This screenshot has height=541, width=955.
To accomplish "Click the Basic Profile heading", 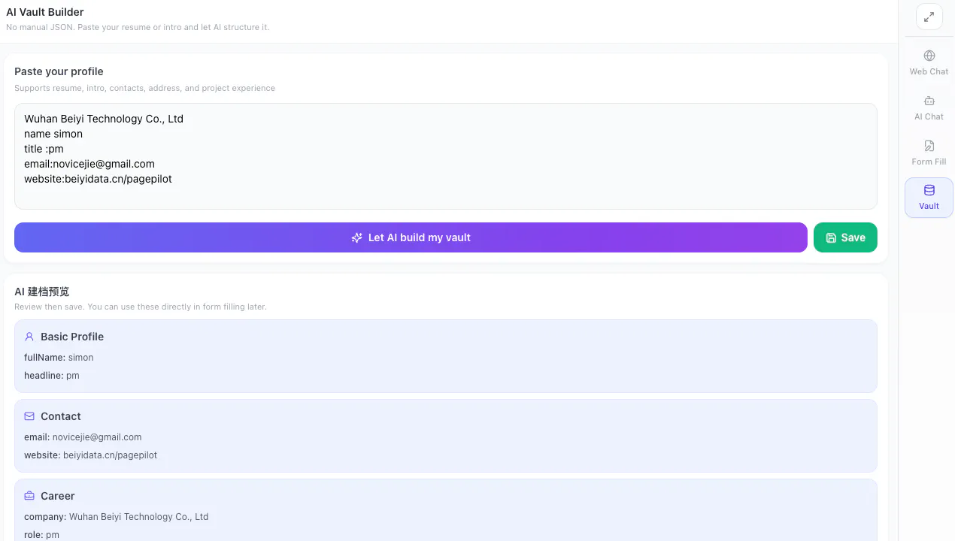I will pyautogui.click(x=72, y=337).
